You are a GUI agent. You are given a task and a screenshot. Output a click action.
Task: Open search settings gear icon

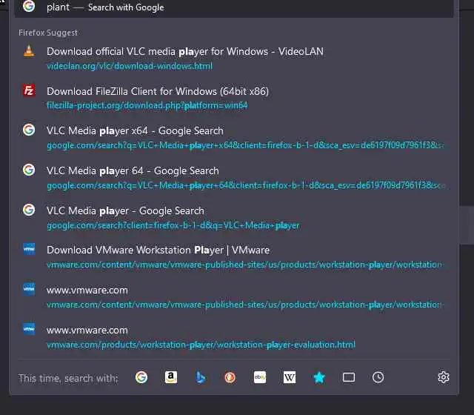(444, 377)
